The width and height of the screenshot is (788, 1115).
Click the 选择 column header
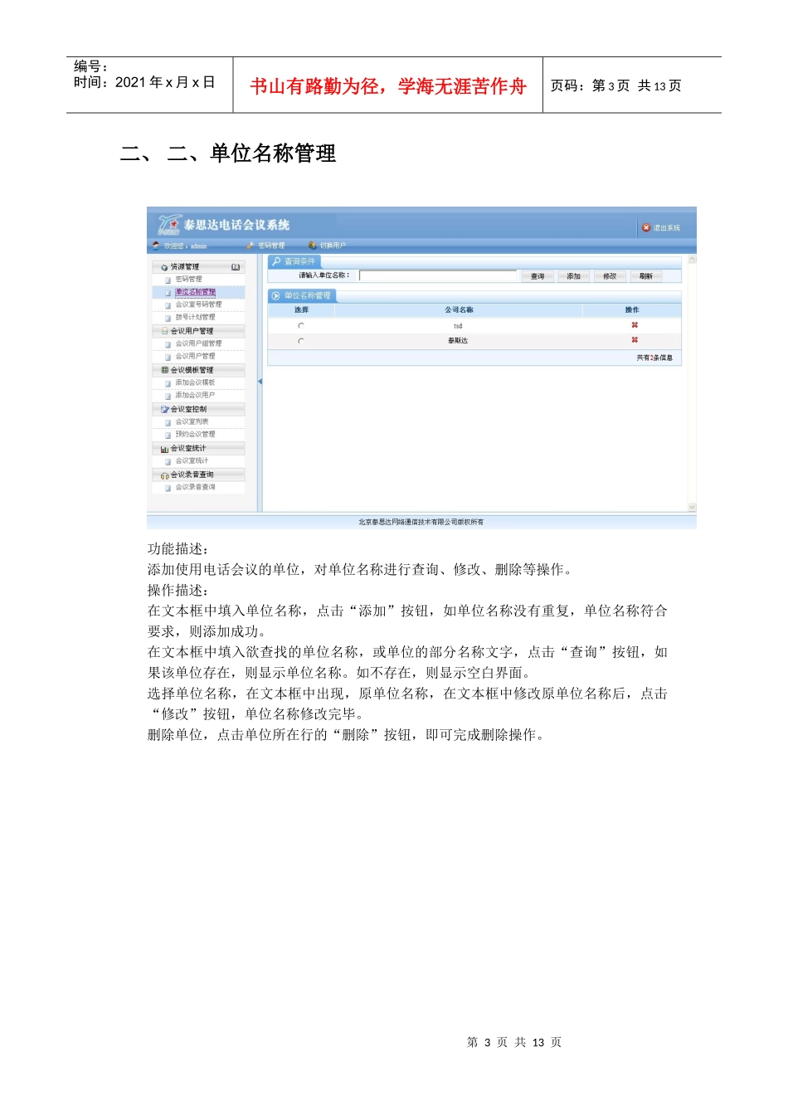(301, 309)
